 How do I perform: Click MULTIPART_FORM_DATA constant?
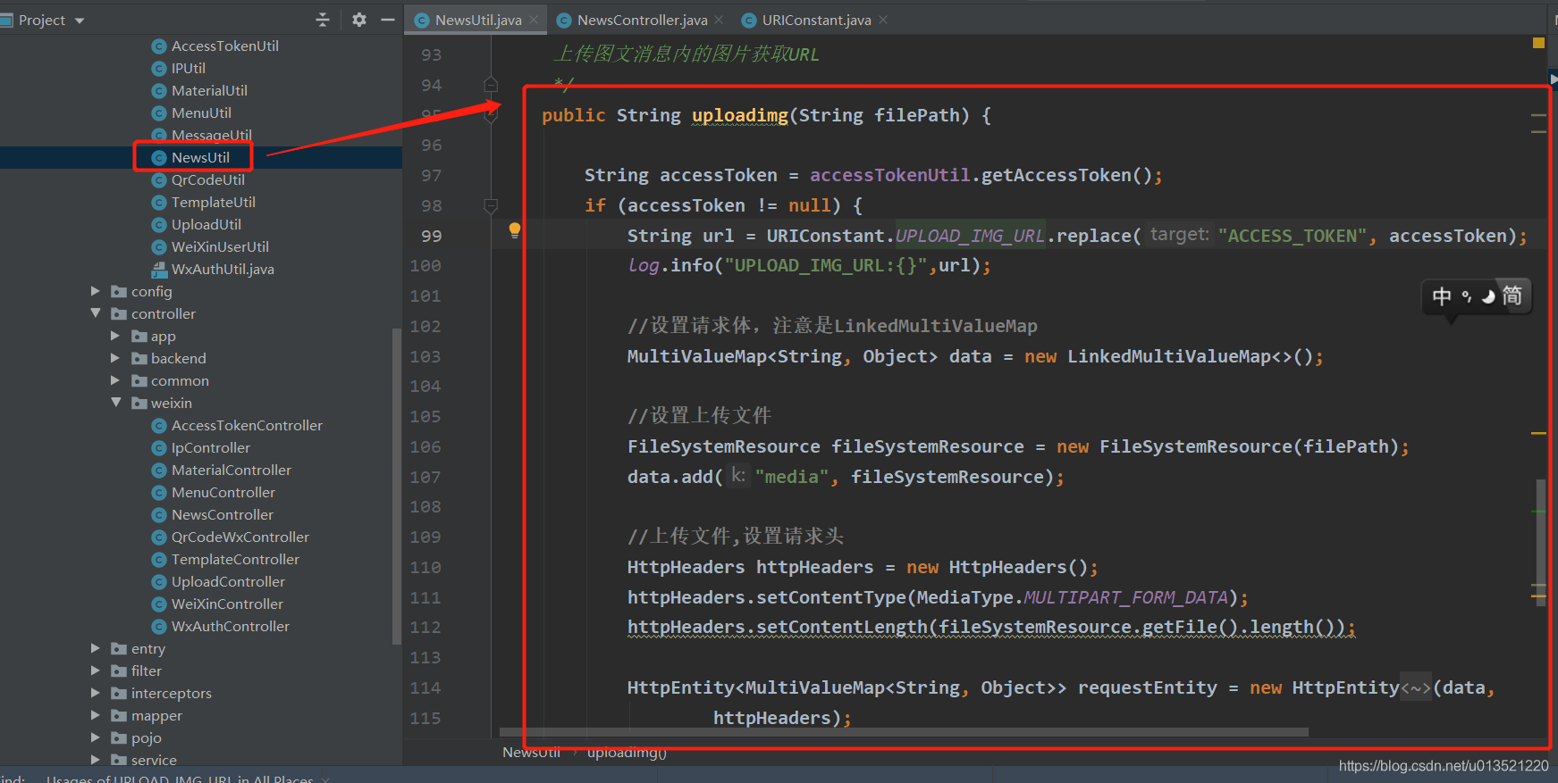click(x=1126, y=597)
